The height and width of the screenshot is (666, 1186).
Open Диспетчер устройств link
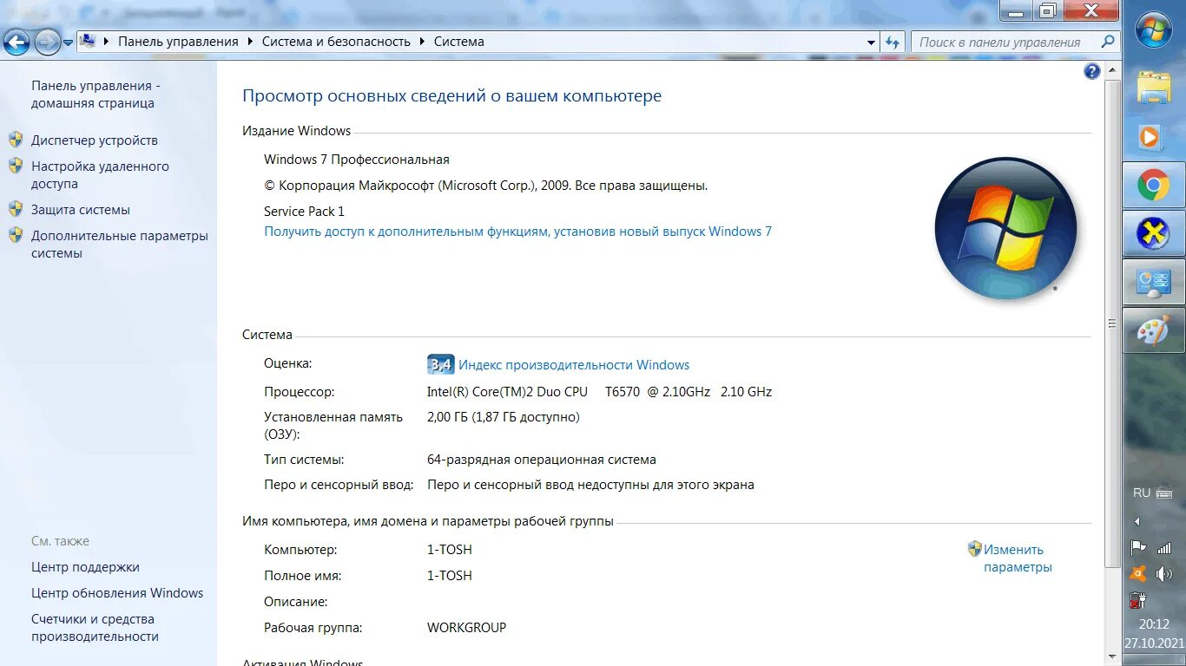point(95,140)
